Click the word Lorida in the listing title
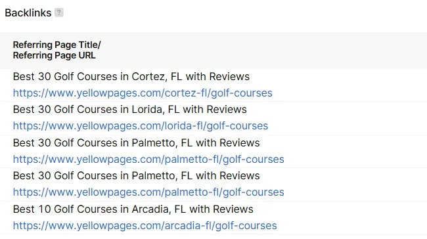The image size is (427, 239). click(x=146, y=110)
